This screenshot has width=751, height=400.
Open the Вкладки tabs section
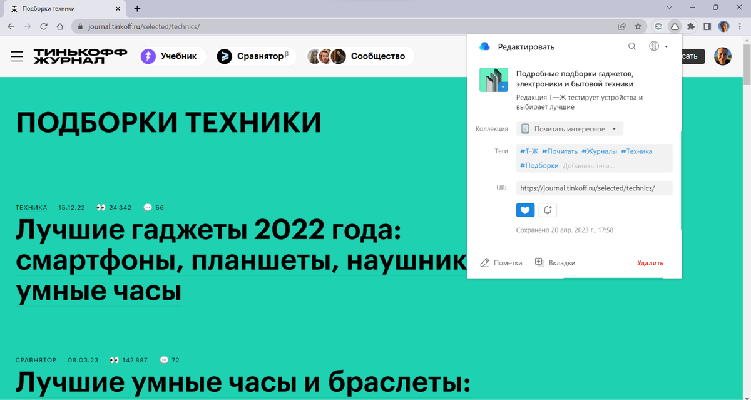tap(555, 263)
